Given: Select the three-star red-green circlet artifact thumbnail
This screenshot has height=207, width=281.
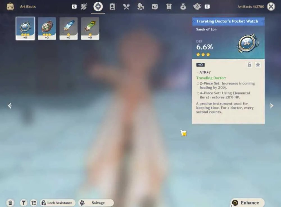Looking at the screenshot, I should click(x=47, y=28).
